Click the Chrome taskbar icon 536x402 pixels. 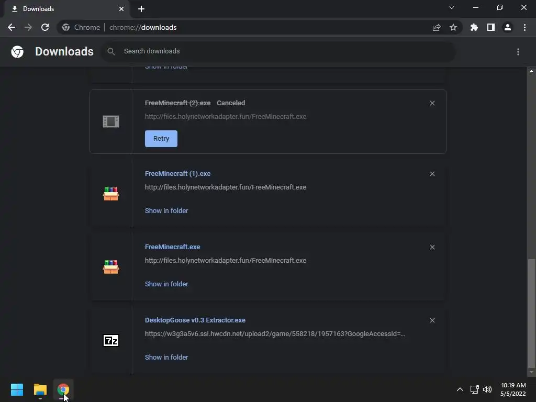pos(63,389)
